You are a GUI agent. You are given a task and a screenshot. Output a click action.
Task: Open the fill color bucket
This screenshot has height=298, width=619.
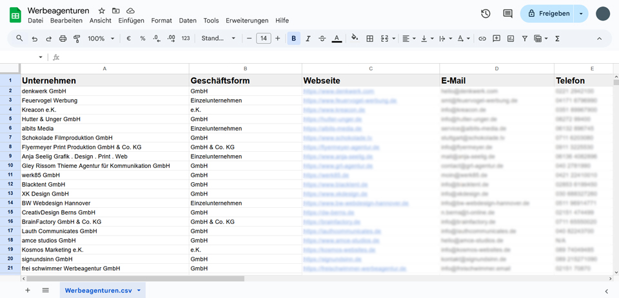click(x=355, y=38)
